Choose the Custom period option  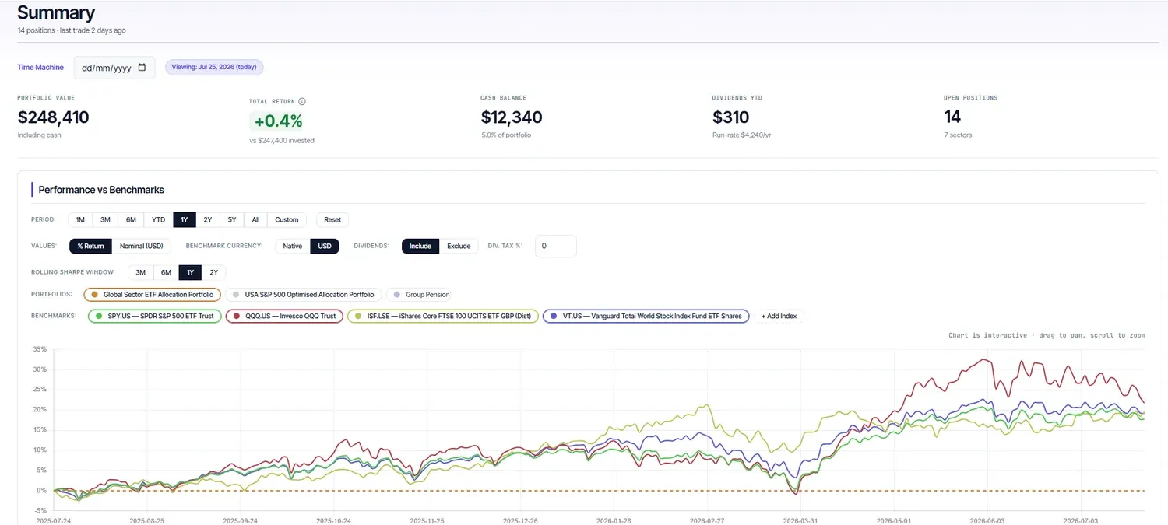pos(287,219)
